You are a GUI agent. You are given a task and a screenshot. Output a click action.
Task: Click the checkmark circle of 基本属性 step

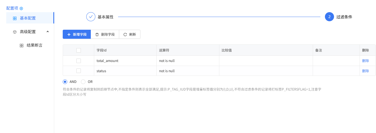[91, 17]
